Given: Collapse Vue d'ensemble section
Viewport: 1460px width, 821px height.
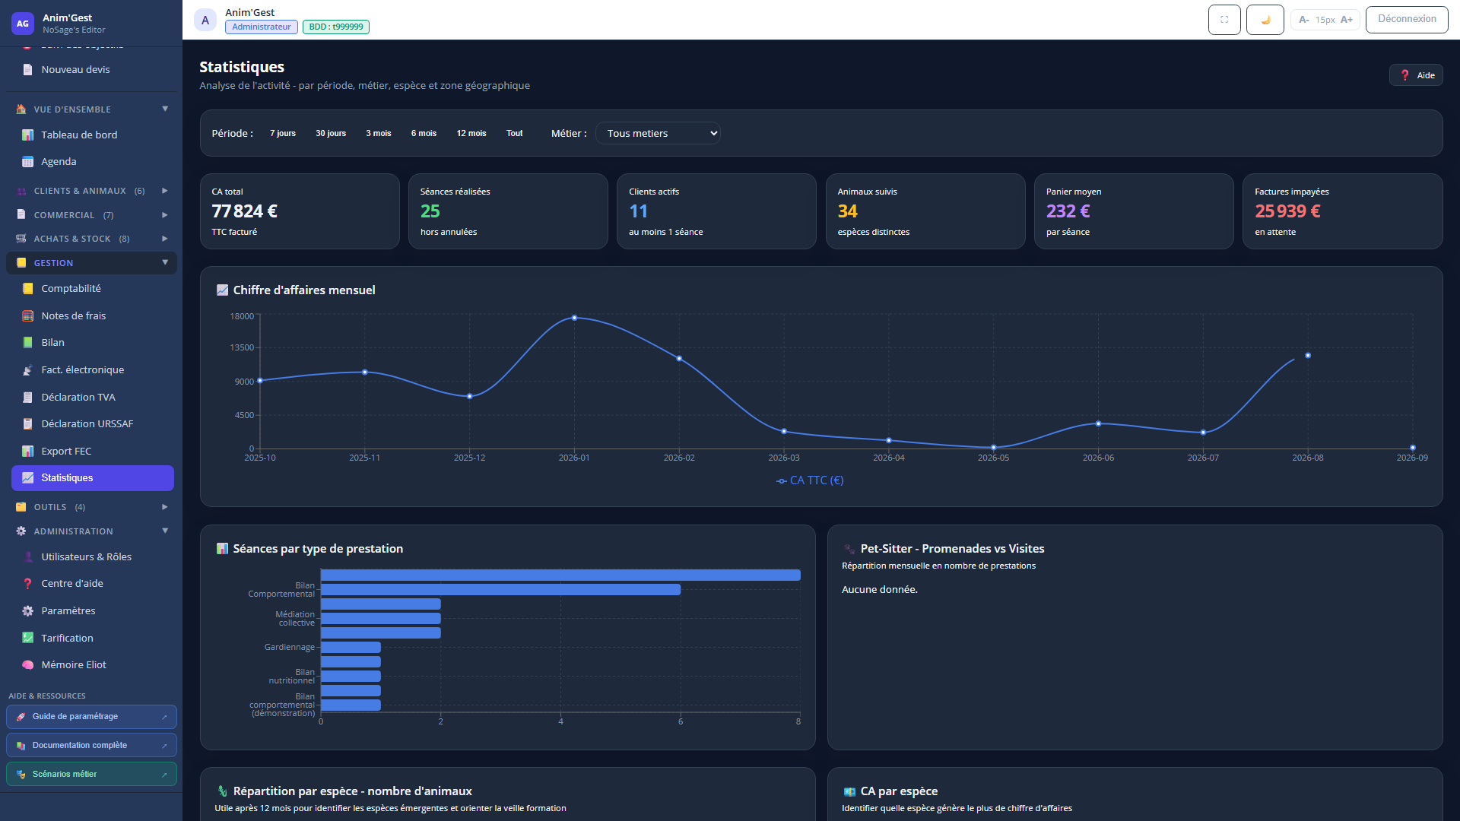Looking at the screenshot, I should pos(91,109).
